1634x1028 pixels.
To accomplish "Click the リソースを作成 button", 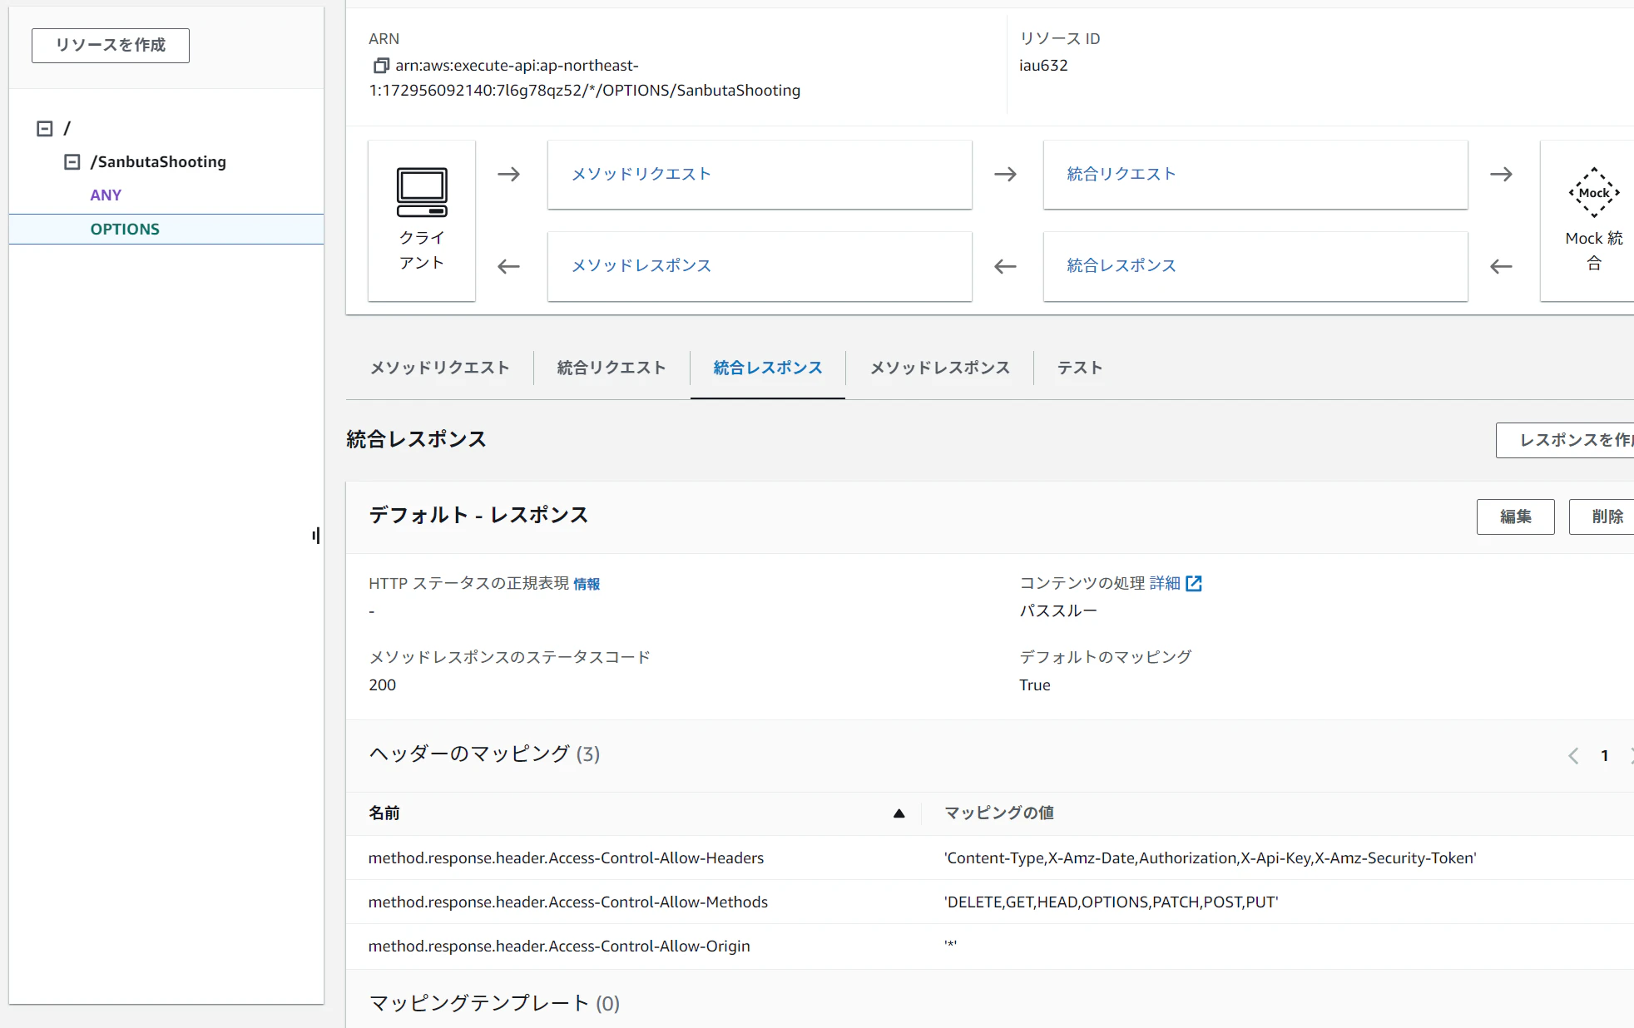I will pyautogui.click(x=111, y=45).
